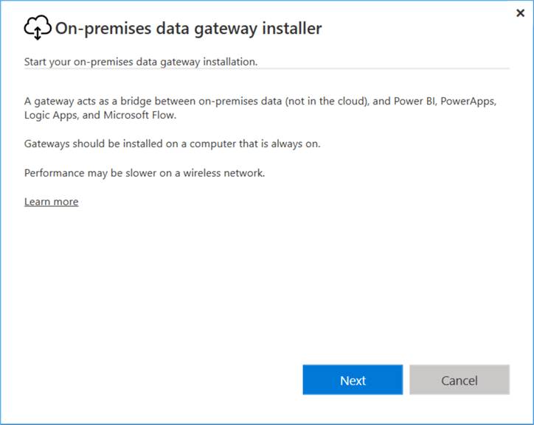534x425 pixels.
Task: Click the cloud gateway icon
Action: coord(38,29)
